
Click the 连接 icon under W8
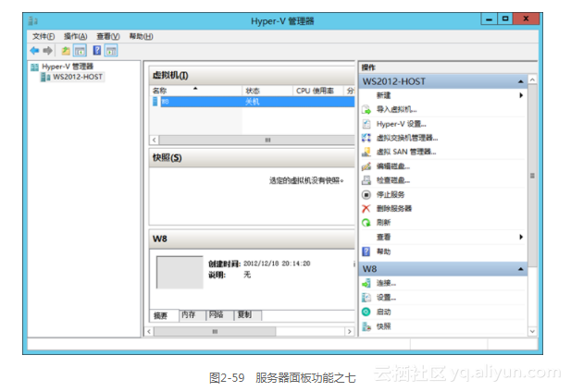[366, 283]
